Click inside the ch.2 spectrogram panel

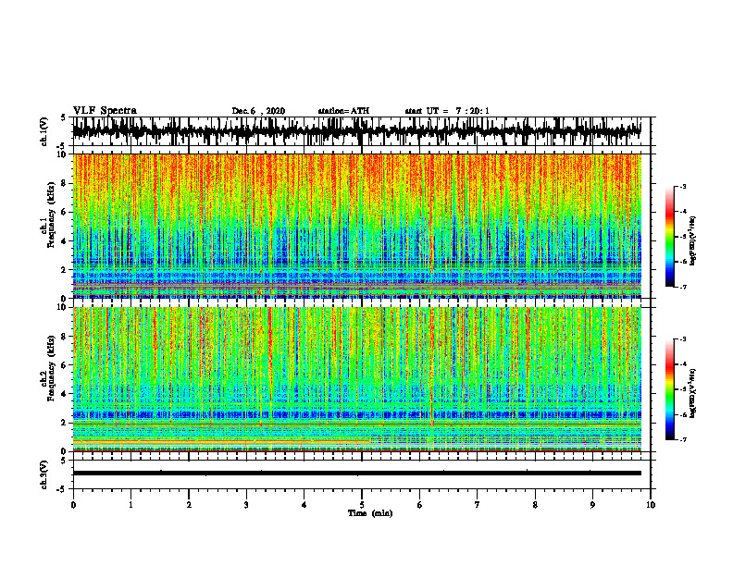pyautogui.click(x=356, y=379)
